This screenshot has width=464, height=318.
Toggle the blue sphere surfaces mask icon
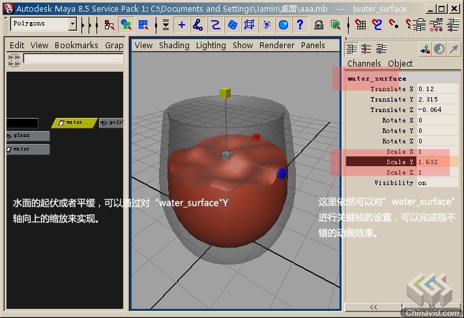[x=283, y=25]
